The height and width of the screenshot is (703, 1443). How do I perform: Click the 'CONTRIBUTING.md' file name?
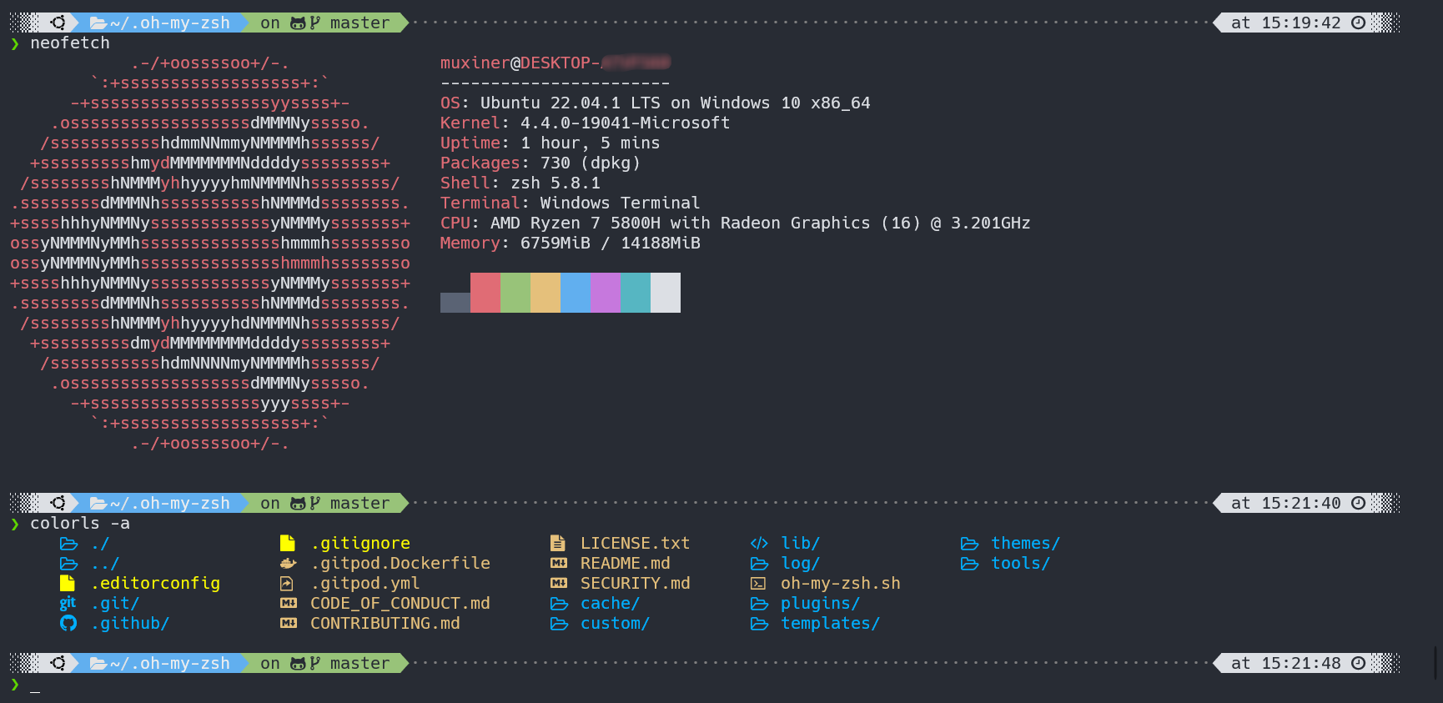pyautogui.click(x=385, y=623)
